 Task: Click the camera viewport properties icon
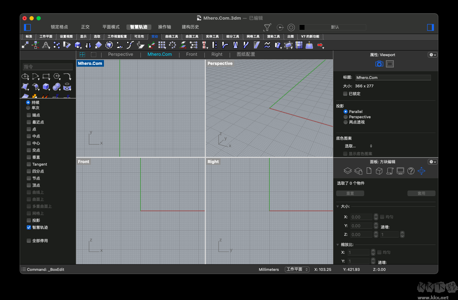tap(379, 64)
